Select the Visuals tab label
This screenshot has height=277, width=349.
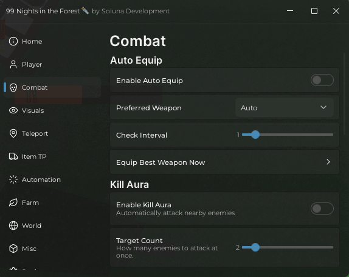pyautogui.click(x=33, y=110)
